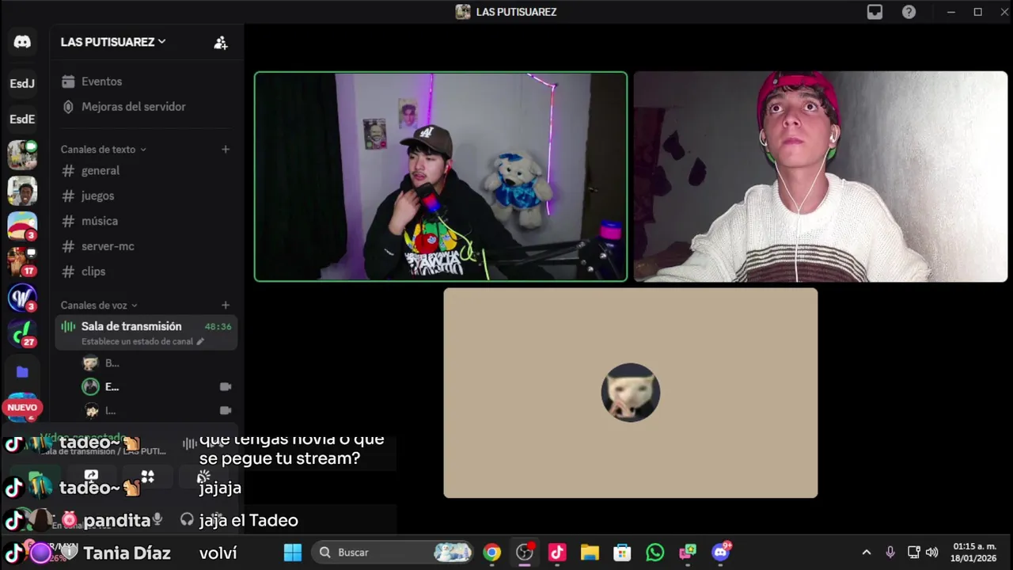Focus the red beanie user video tile
1013x570 pixels.
pos(821,177)
